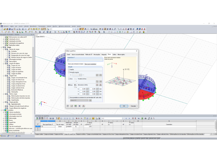Toggle the Cargas em nós checkbox

pos(8,66)
